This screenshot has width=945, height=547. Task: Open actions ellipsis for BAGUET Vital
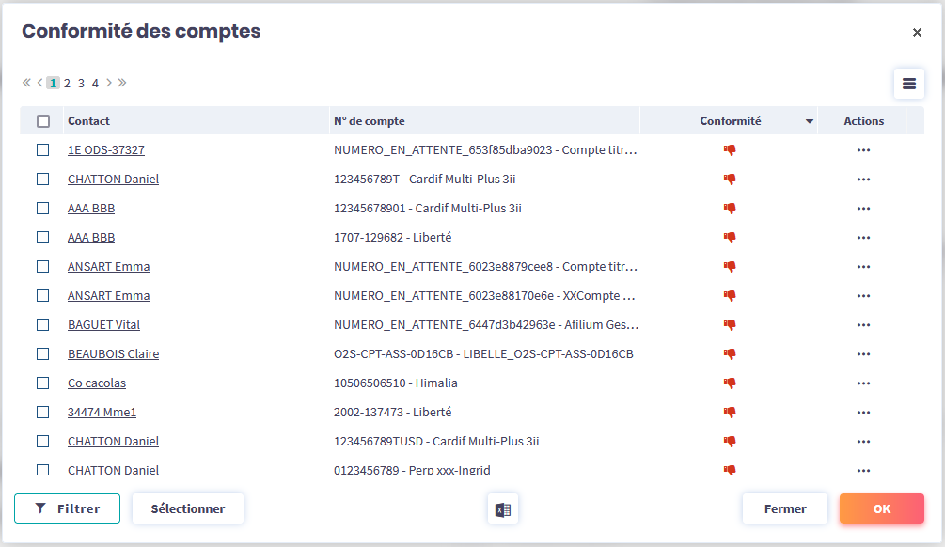pyautogui.click(x=863, y=325)
